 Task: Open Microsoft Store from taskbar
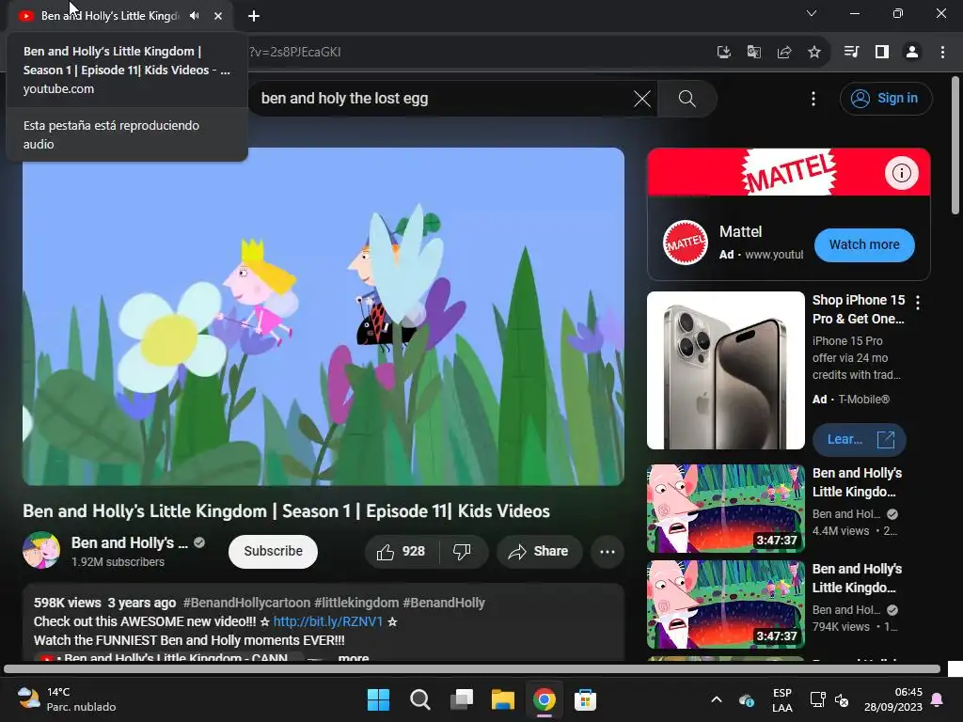pyautogui.click(x=585, y=699)
